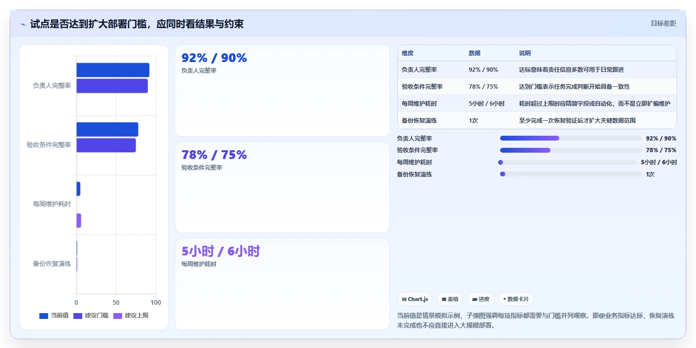Toggle the 建议门槛 legend item

pyautogui.click(x=91, y=316)
